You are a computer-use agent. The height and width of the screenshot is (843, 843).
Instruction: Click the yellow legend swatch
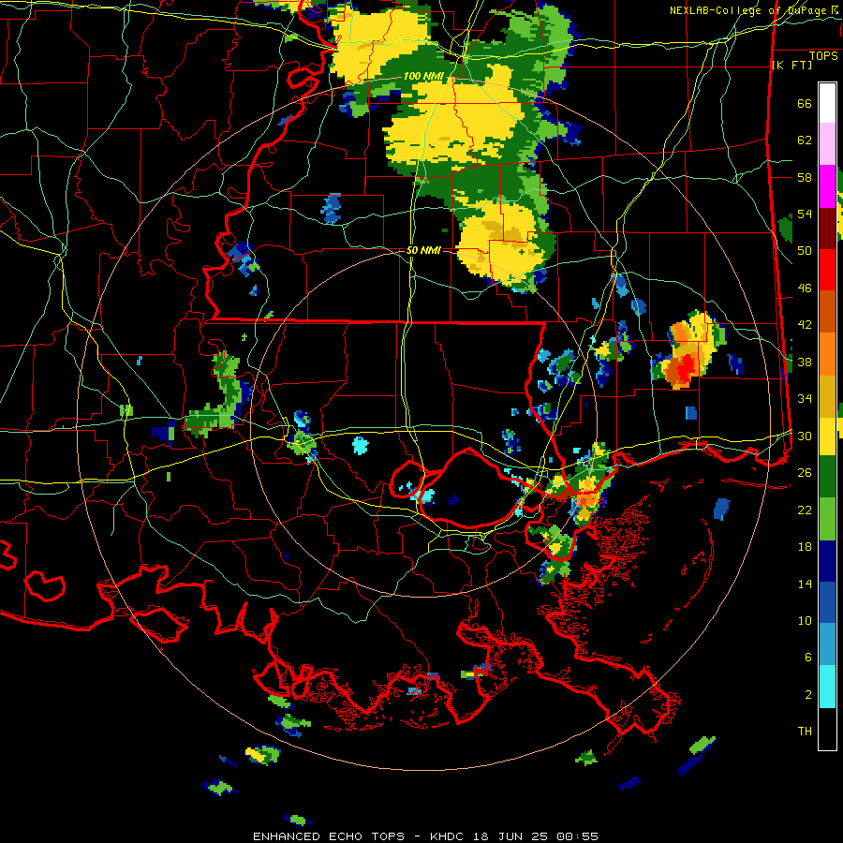[x=827, y=436]
